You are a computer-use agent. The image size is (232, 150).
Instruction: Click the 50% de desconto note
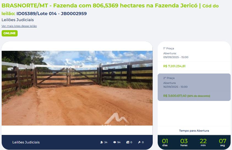pyautogui.click(x=199, y=96)
